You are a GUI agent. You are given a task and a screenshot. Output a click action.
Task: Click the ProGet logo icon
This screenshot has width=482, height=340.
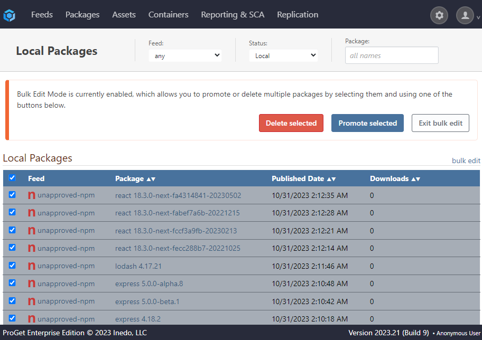point(10,15)
